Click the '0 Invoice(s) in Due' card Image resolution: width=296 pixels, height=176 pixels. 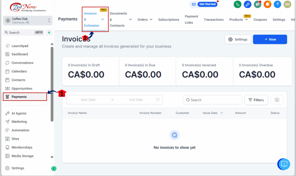click(x=148, y=72)
